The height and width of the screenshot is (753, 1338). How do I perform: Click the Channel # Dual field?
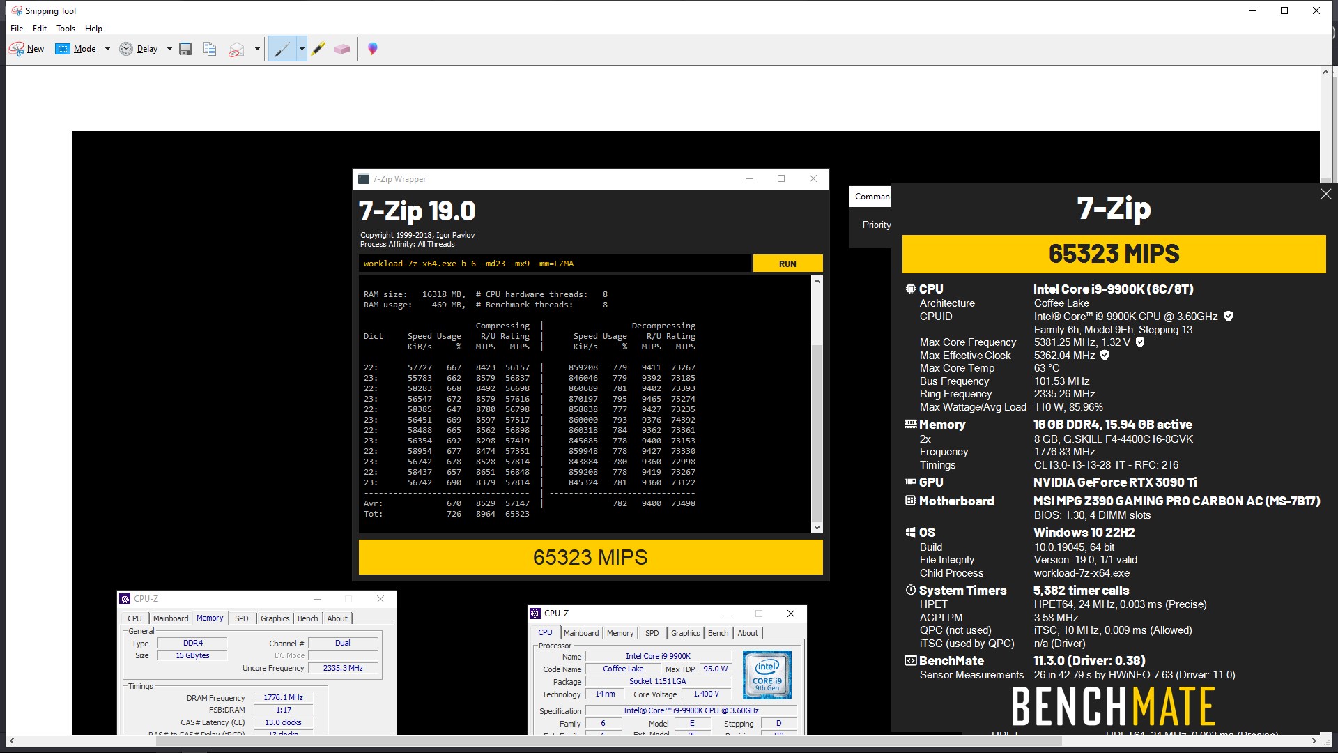tap(343, 643)
